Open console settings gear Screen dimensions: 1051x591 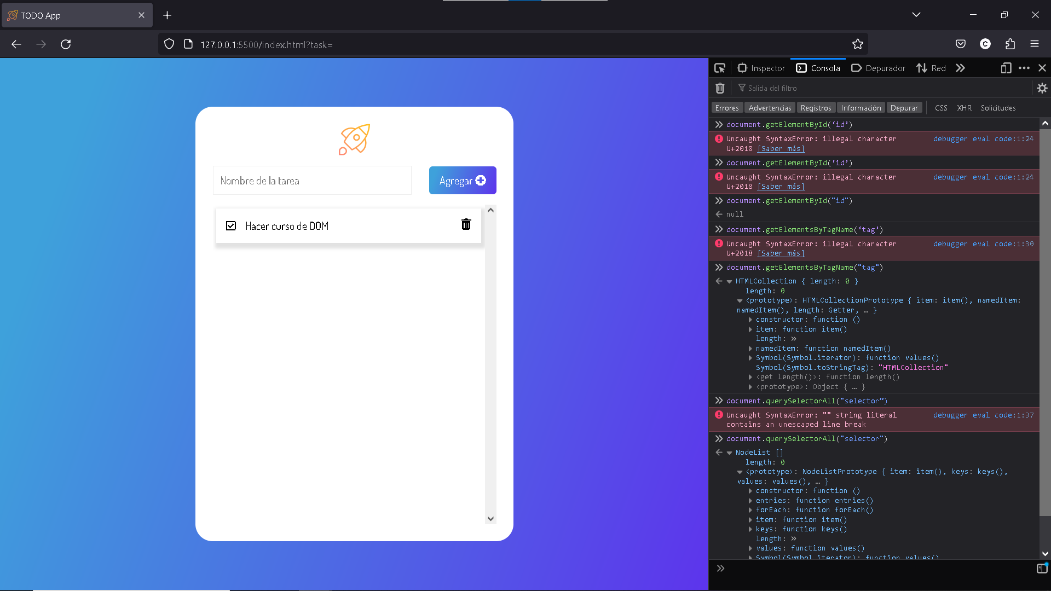tap(1042, 88)
